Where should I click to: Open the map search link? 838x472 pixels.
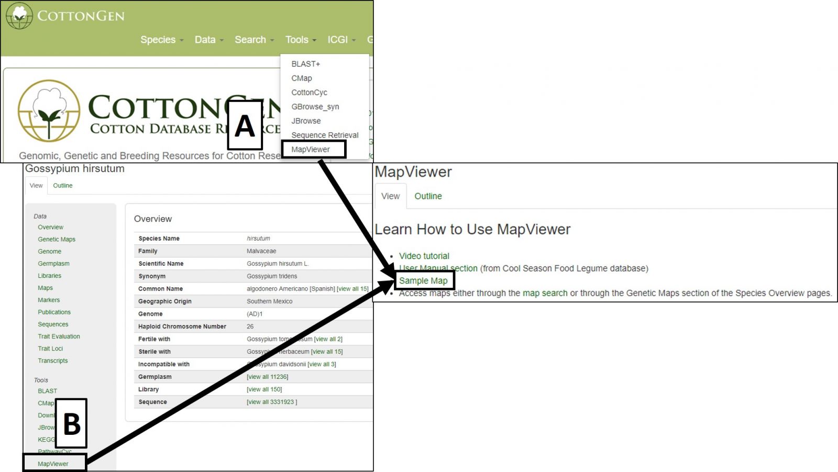click(x=545, y=293)
